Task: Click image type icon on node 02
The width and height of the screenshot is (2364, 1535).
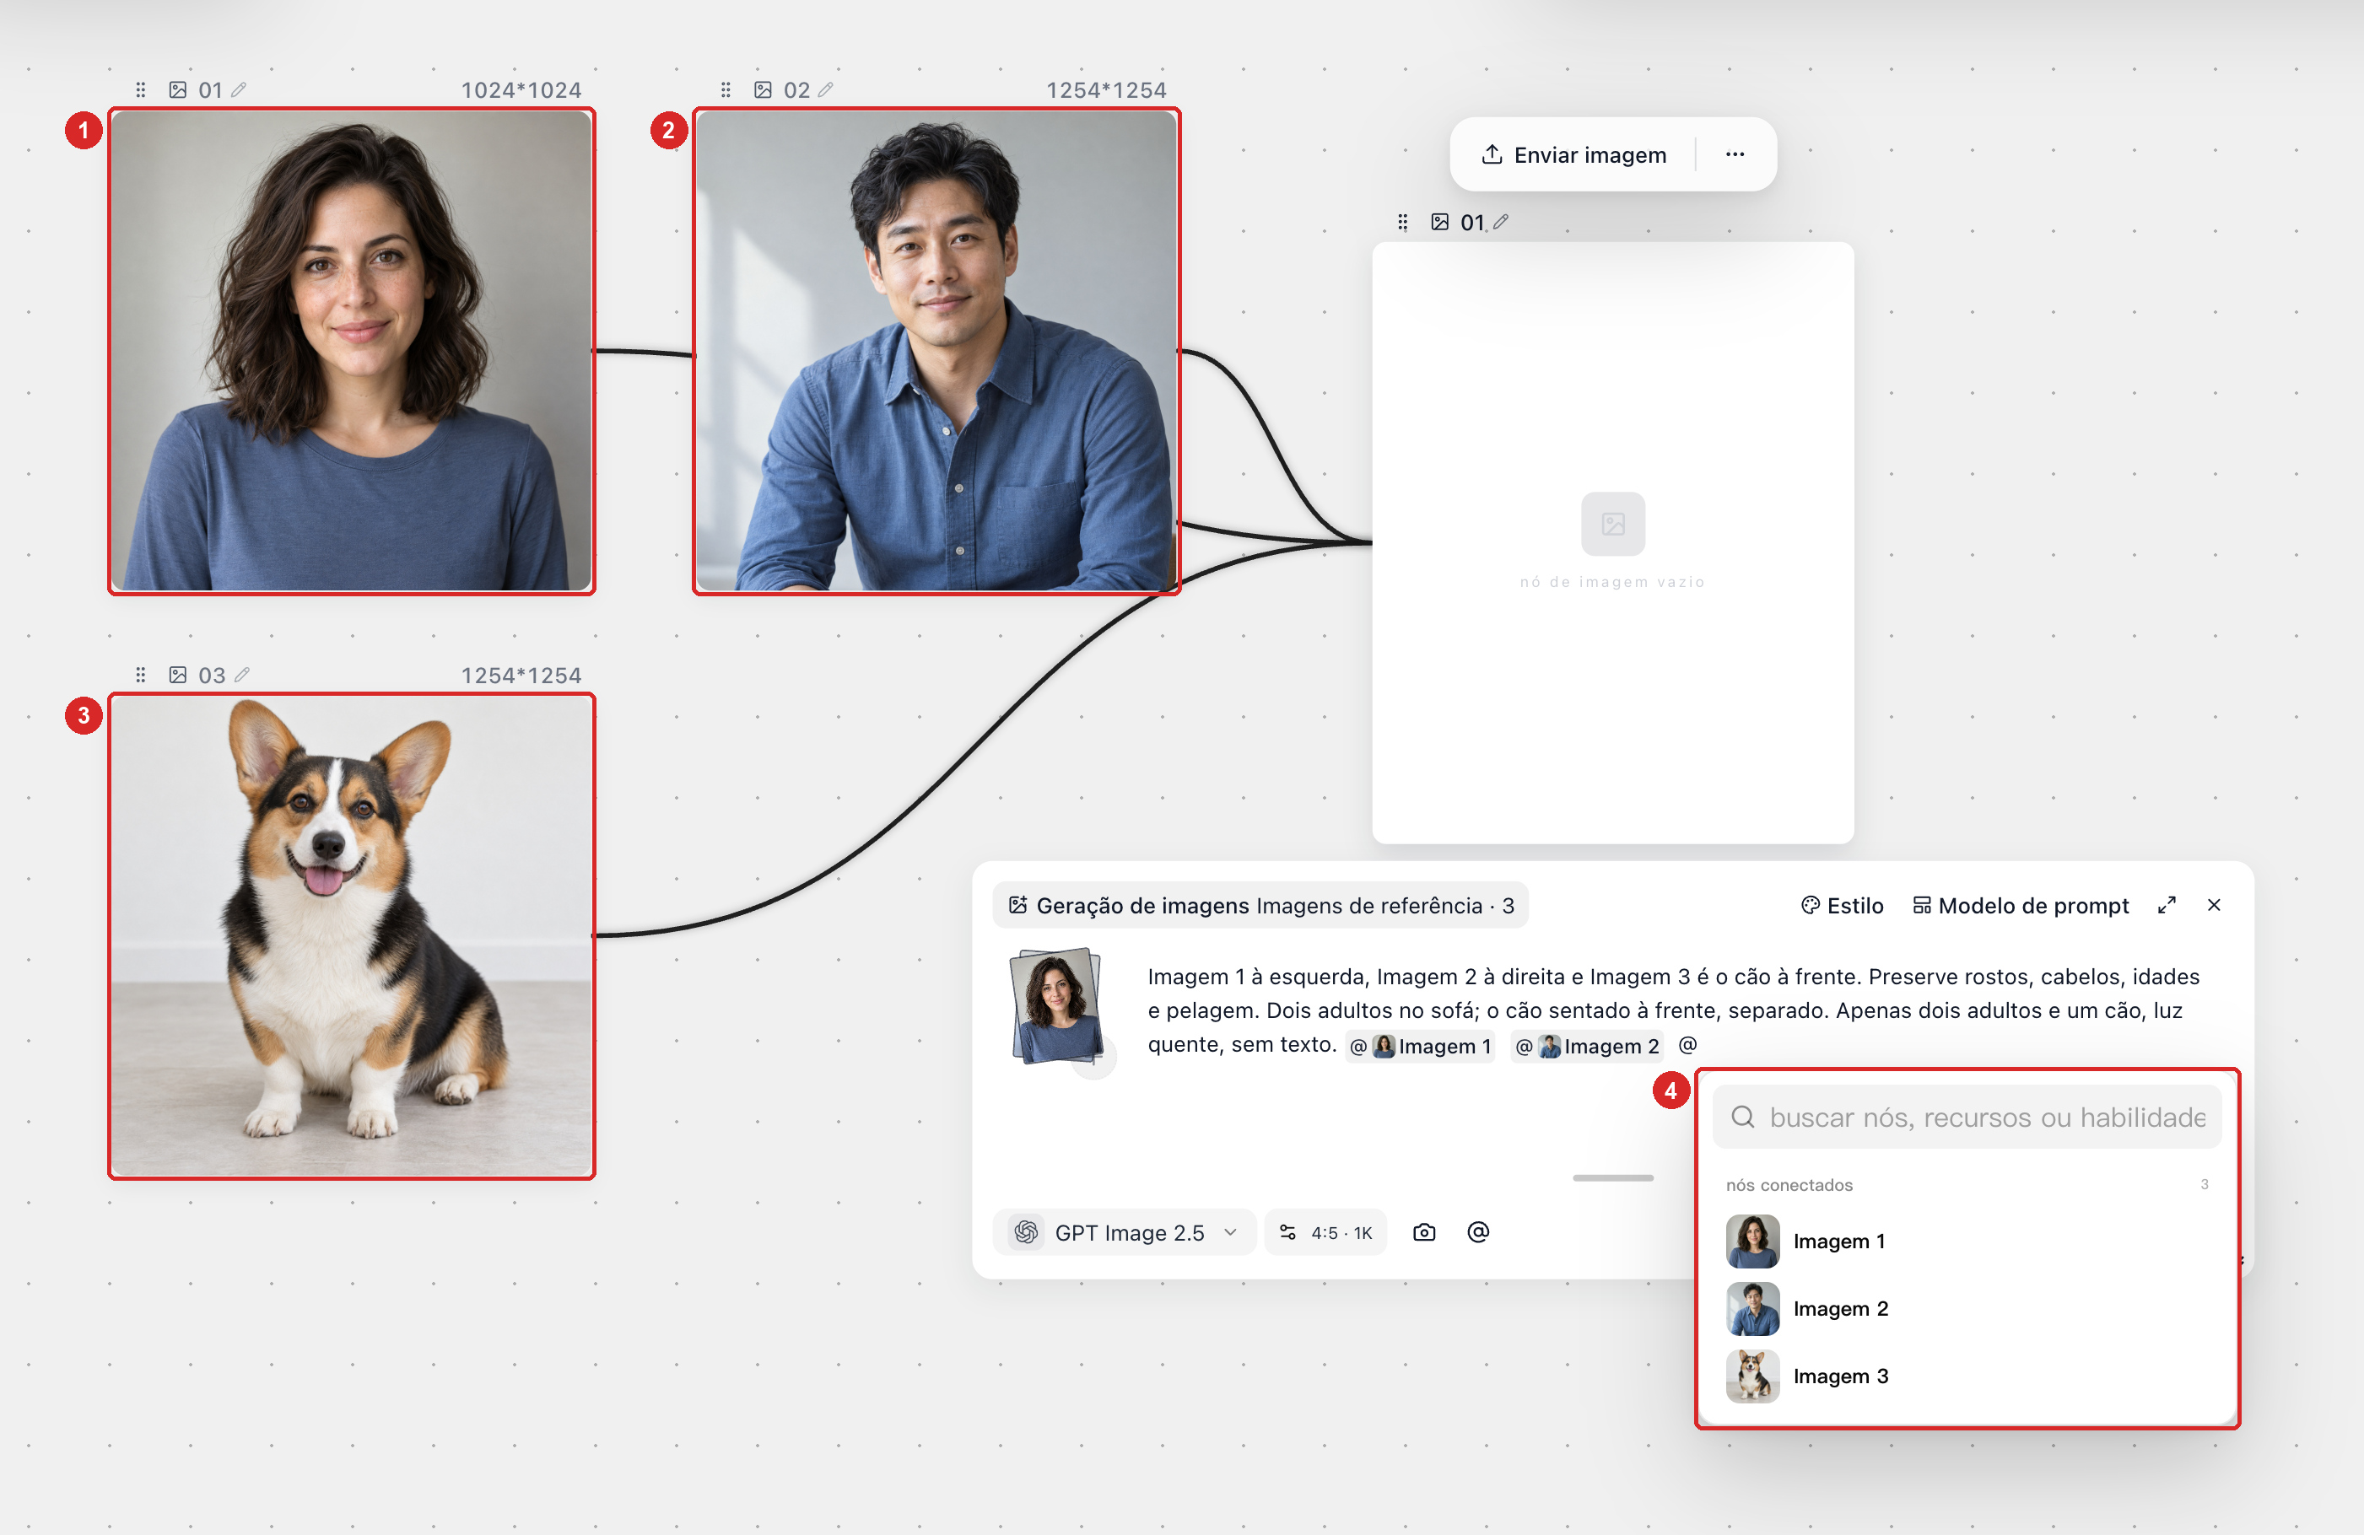Action: click(763, 90)
